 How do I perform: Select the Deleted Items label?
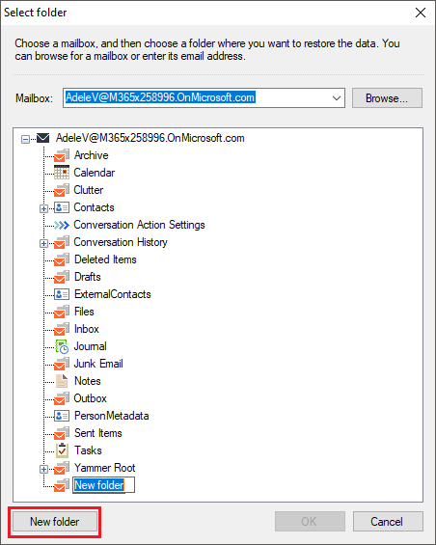[105, 259]
